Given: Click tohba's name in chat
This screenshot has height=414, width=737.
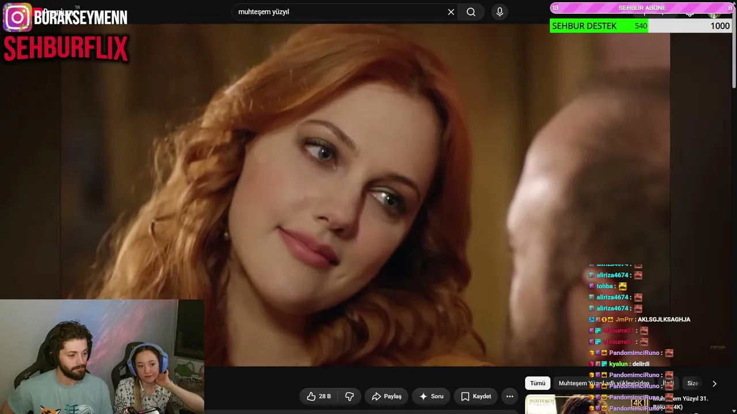Looking at the screenshot, I should (605, 286).
